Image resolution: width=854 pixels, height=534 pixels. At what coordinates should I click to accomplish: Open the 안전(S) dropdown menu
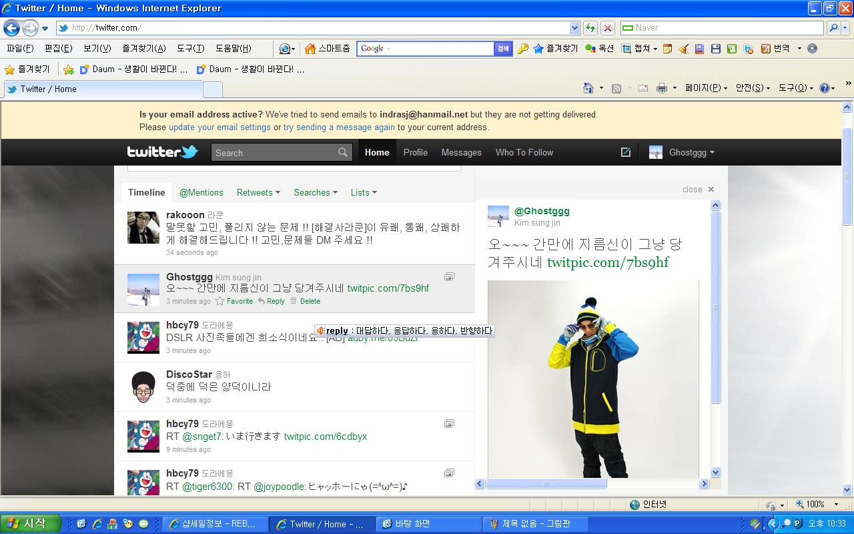tap(753, 88)
